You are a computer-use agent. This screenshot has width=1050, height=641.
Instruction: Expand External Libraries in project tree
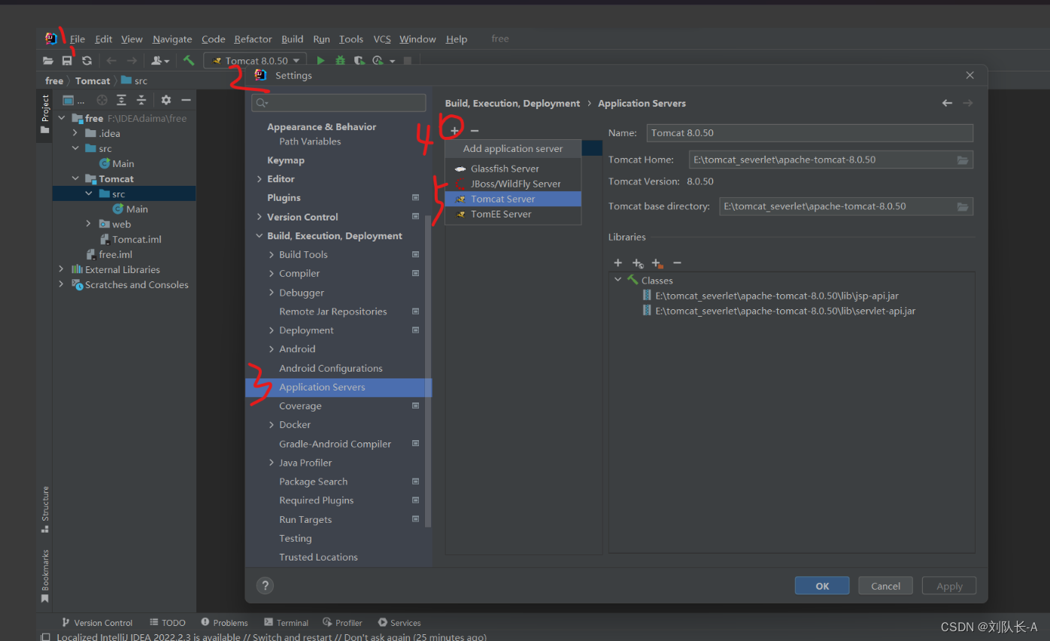62,269
